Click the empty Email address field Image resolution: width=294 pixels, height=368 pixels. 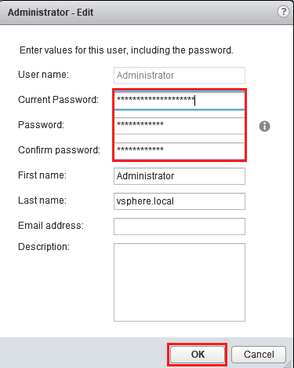click(180, 226)
